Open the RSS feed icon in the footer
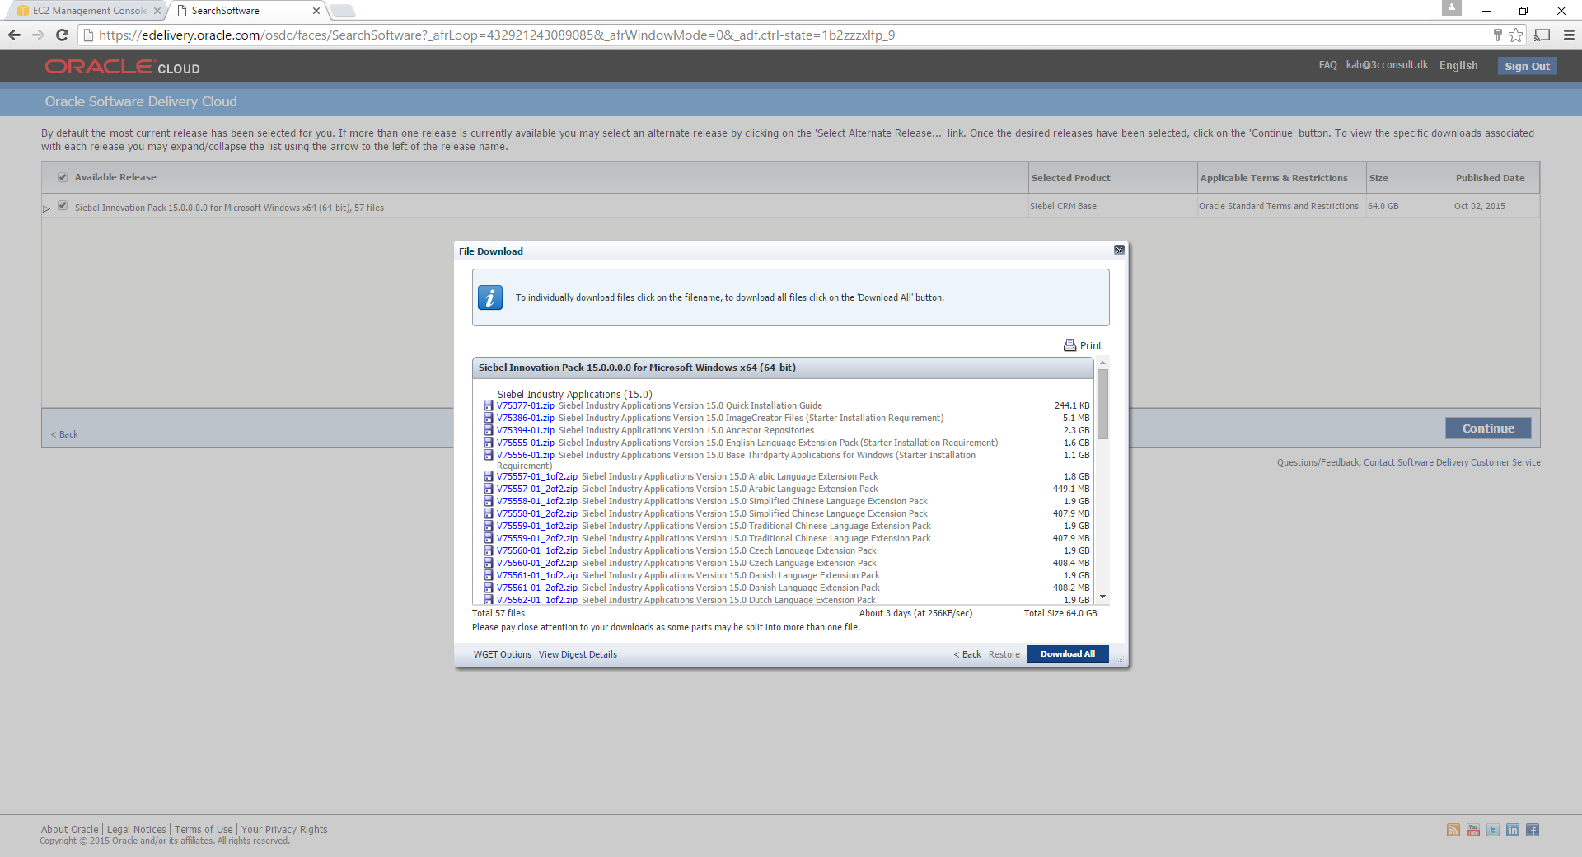Screen dimensions: 1582x857 point(1453,830)
